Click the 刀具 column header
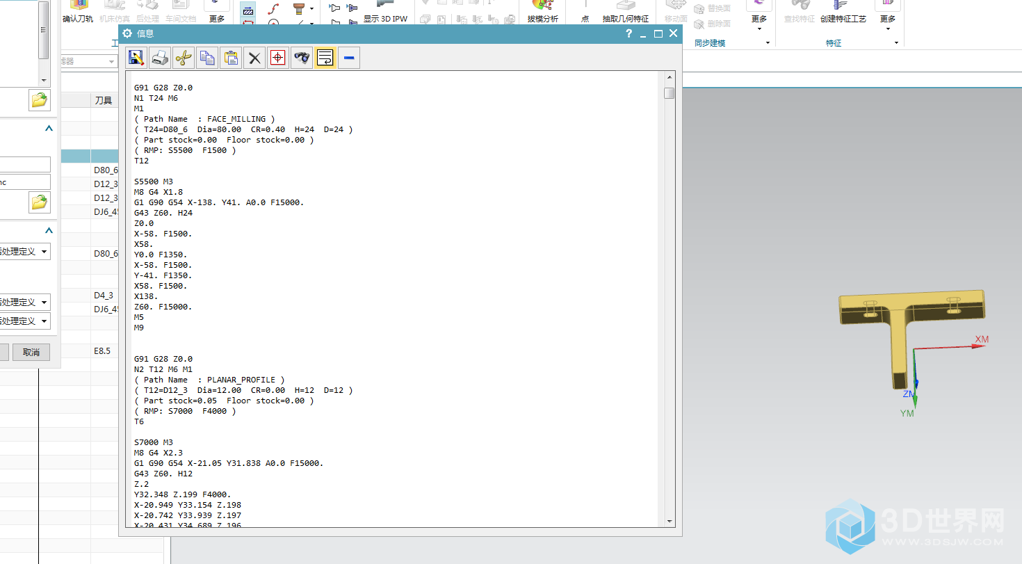This screenshot has width=1022, height=564. 104,101
